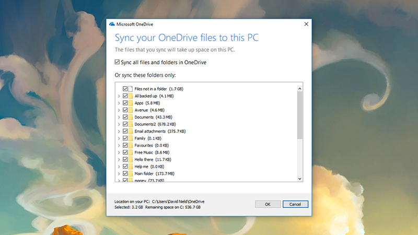
Task: Click the folder list scroll down arrow
Action: [299, 179]
